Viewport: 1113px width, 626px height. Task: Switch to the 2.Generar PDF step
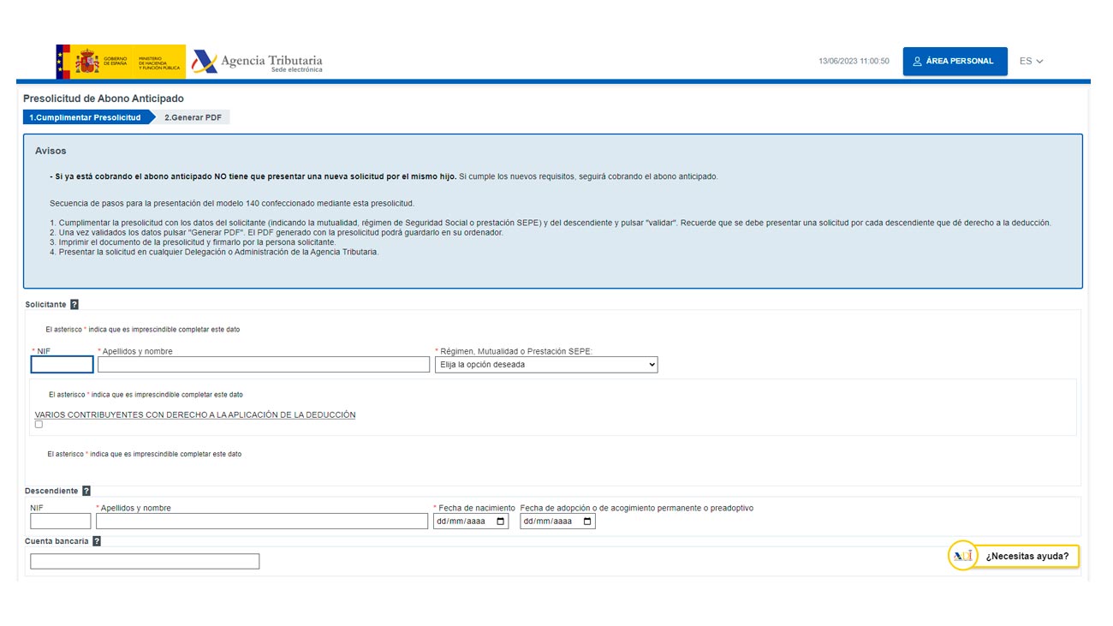pos(193,117)
